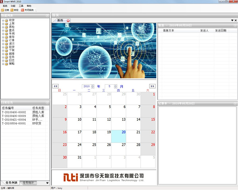Screen dimensions: 238x190
Task: Expand the 策略 tree node
Action: click(3, 63)
